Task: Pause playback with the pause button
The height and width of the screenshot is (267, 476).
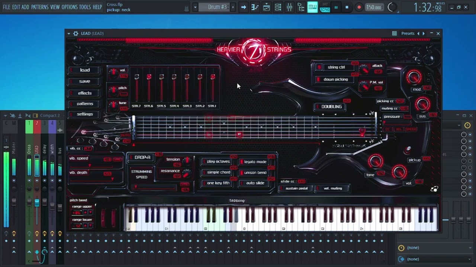Action: (x=336, y=7)
